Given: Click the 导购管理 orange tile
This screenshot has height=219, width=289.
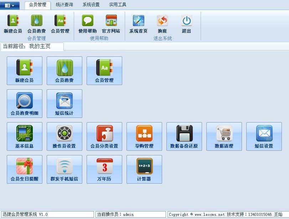Looking at the screenshot, I should (x=144, y=136).
